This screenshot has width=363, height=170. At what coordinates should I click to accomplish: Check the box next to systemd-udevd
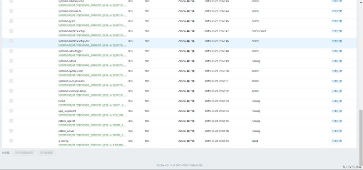(11, 61)
